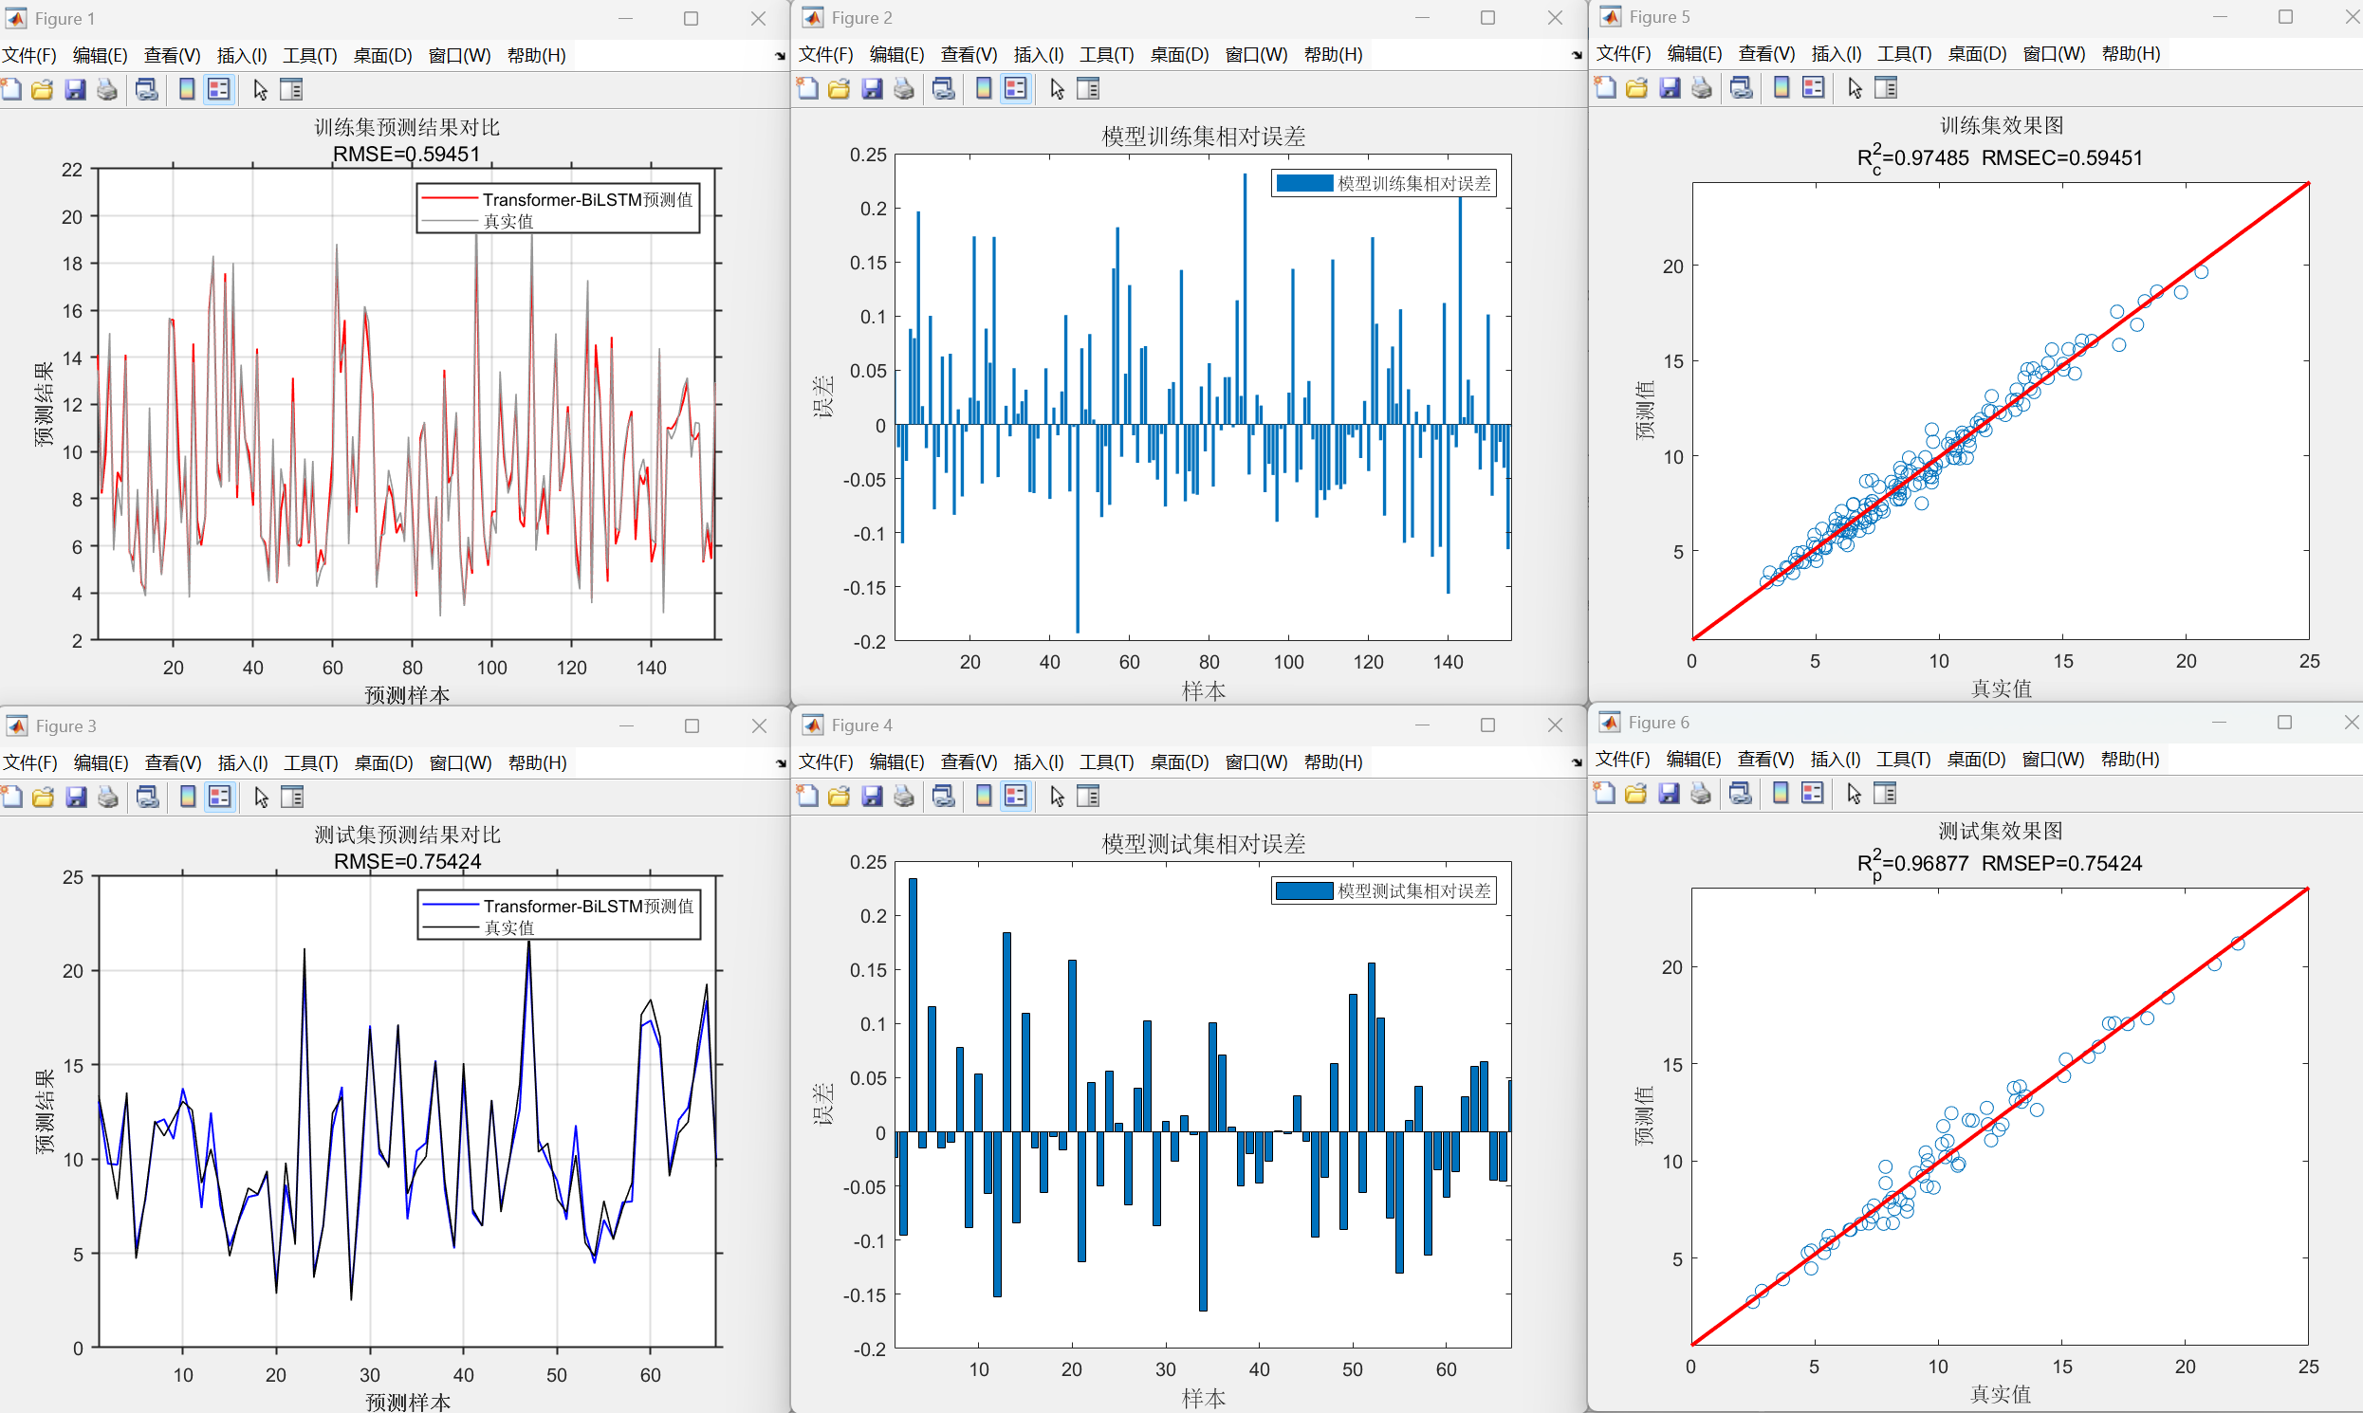The height and width of the screenshot is (1413, 2363).
Task: Open 文件(F) menu in Figure 1
Action: click(x=28, y=55)
